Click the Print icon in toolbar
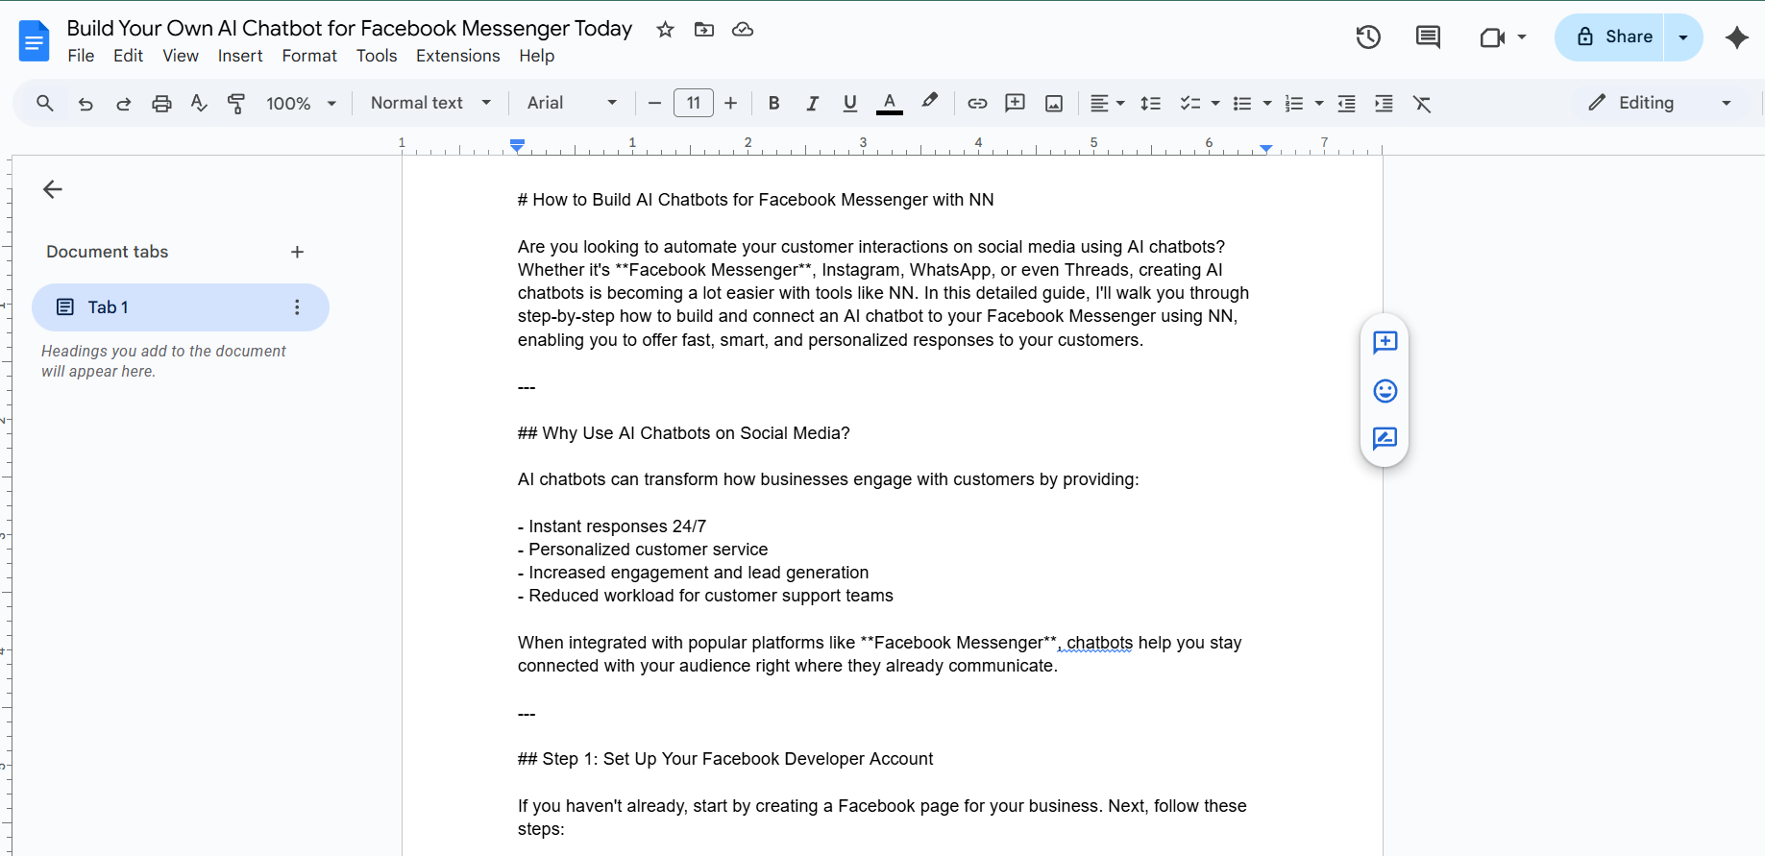This screenshot has height=856, width=1765. pos(161,104)
